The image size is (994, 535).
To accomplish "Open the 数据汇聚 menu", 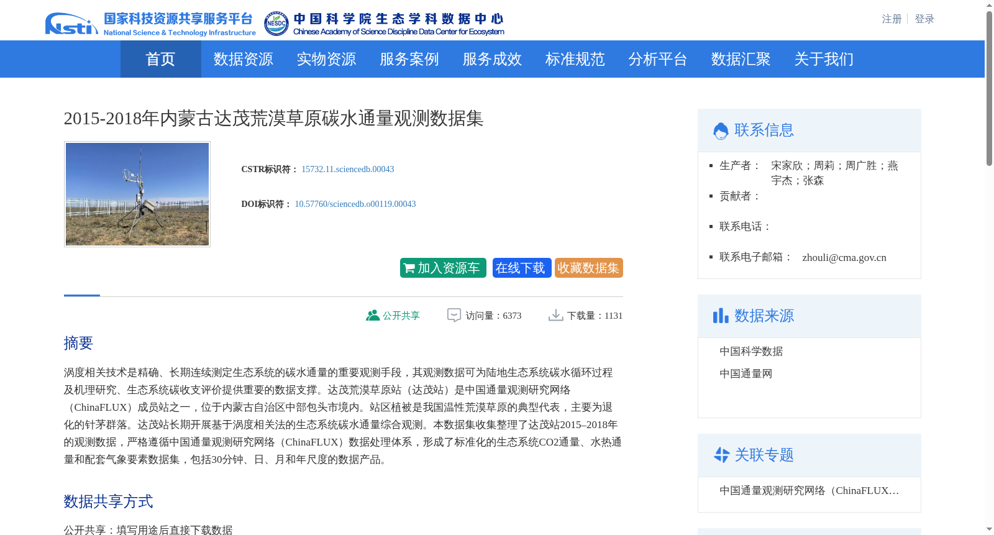I will point(741,59).
